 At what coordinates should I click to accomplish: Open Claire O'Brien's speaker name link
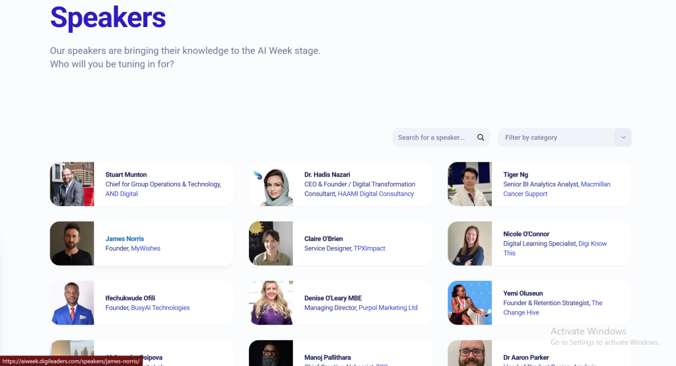[323, 238]
